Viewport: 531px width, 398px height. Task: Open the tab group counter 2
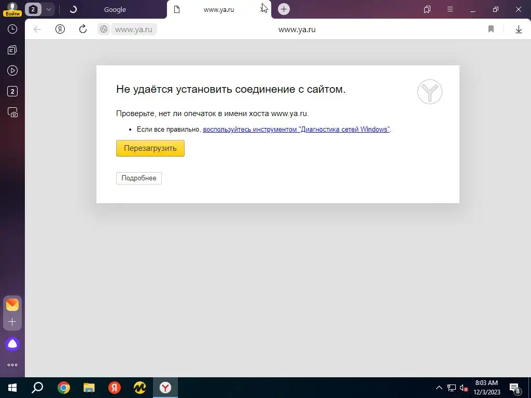(33, 9)
